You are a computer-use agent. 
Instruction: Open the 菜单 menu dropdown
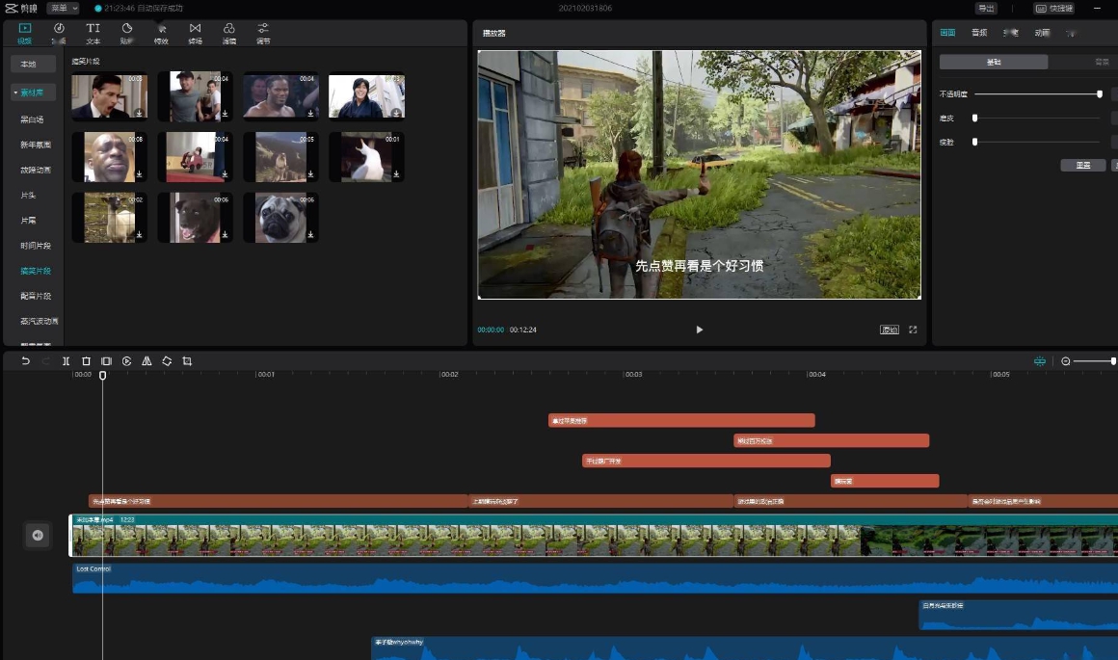64,8
